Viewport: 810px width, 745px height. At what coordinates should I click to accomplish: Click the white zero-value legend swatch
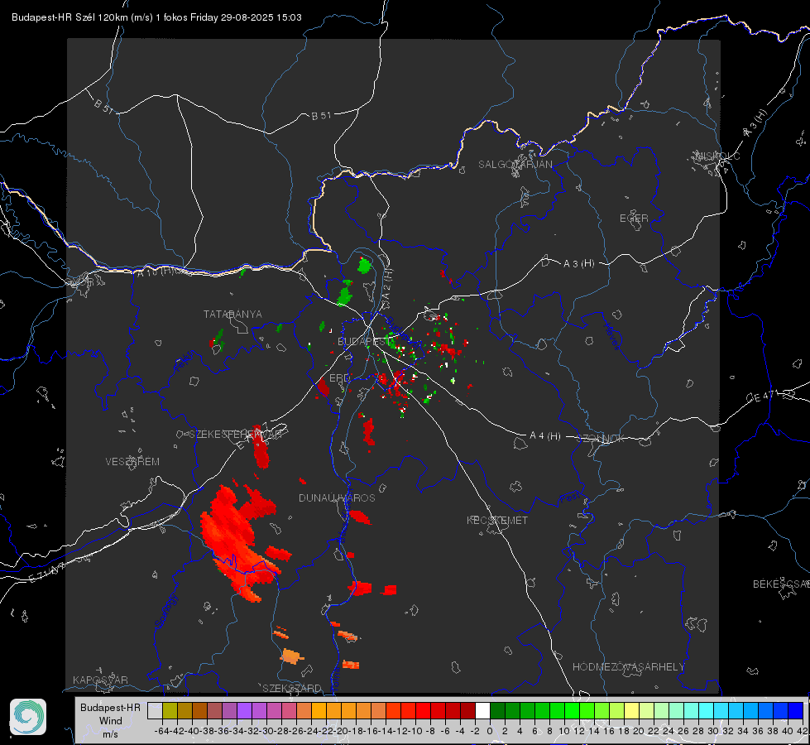pyautogui.click(x=482, y=710)
